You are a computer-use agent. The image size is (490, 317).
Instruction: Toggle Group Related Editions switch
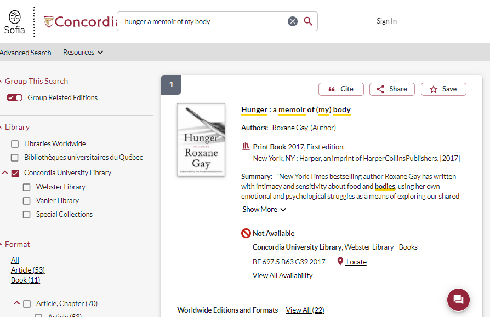coord(14,97)
